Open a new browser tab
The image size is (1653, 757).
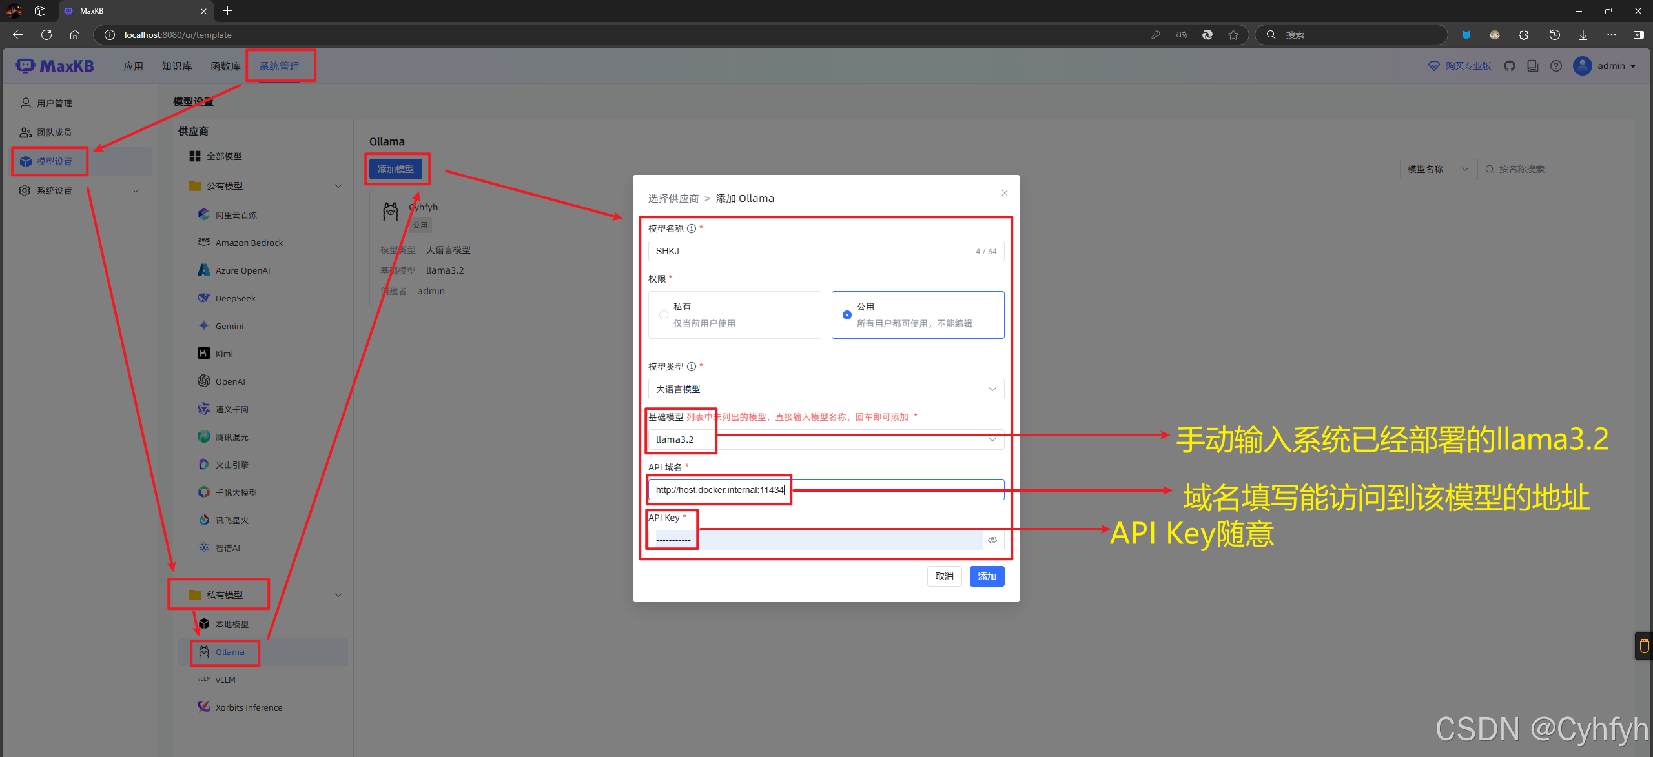(228, 10)
